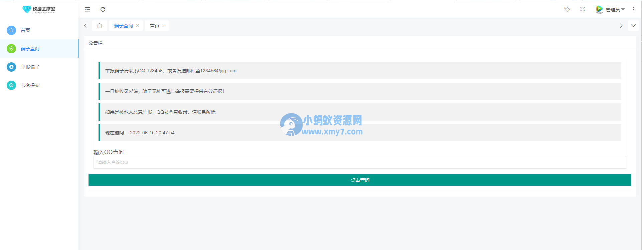Select 骗子查询 in the sidebar menu
Screen dimensions: 642x250
pos(39,49)
